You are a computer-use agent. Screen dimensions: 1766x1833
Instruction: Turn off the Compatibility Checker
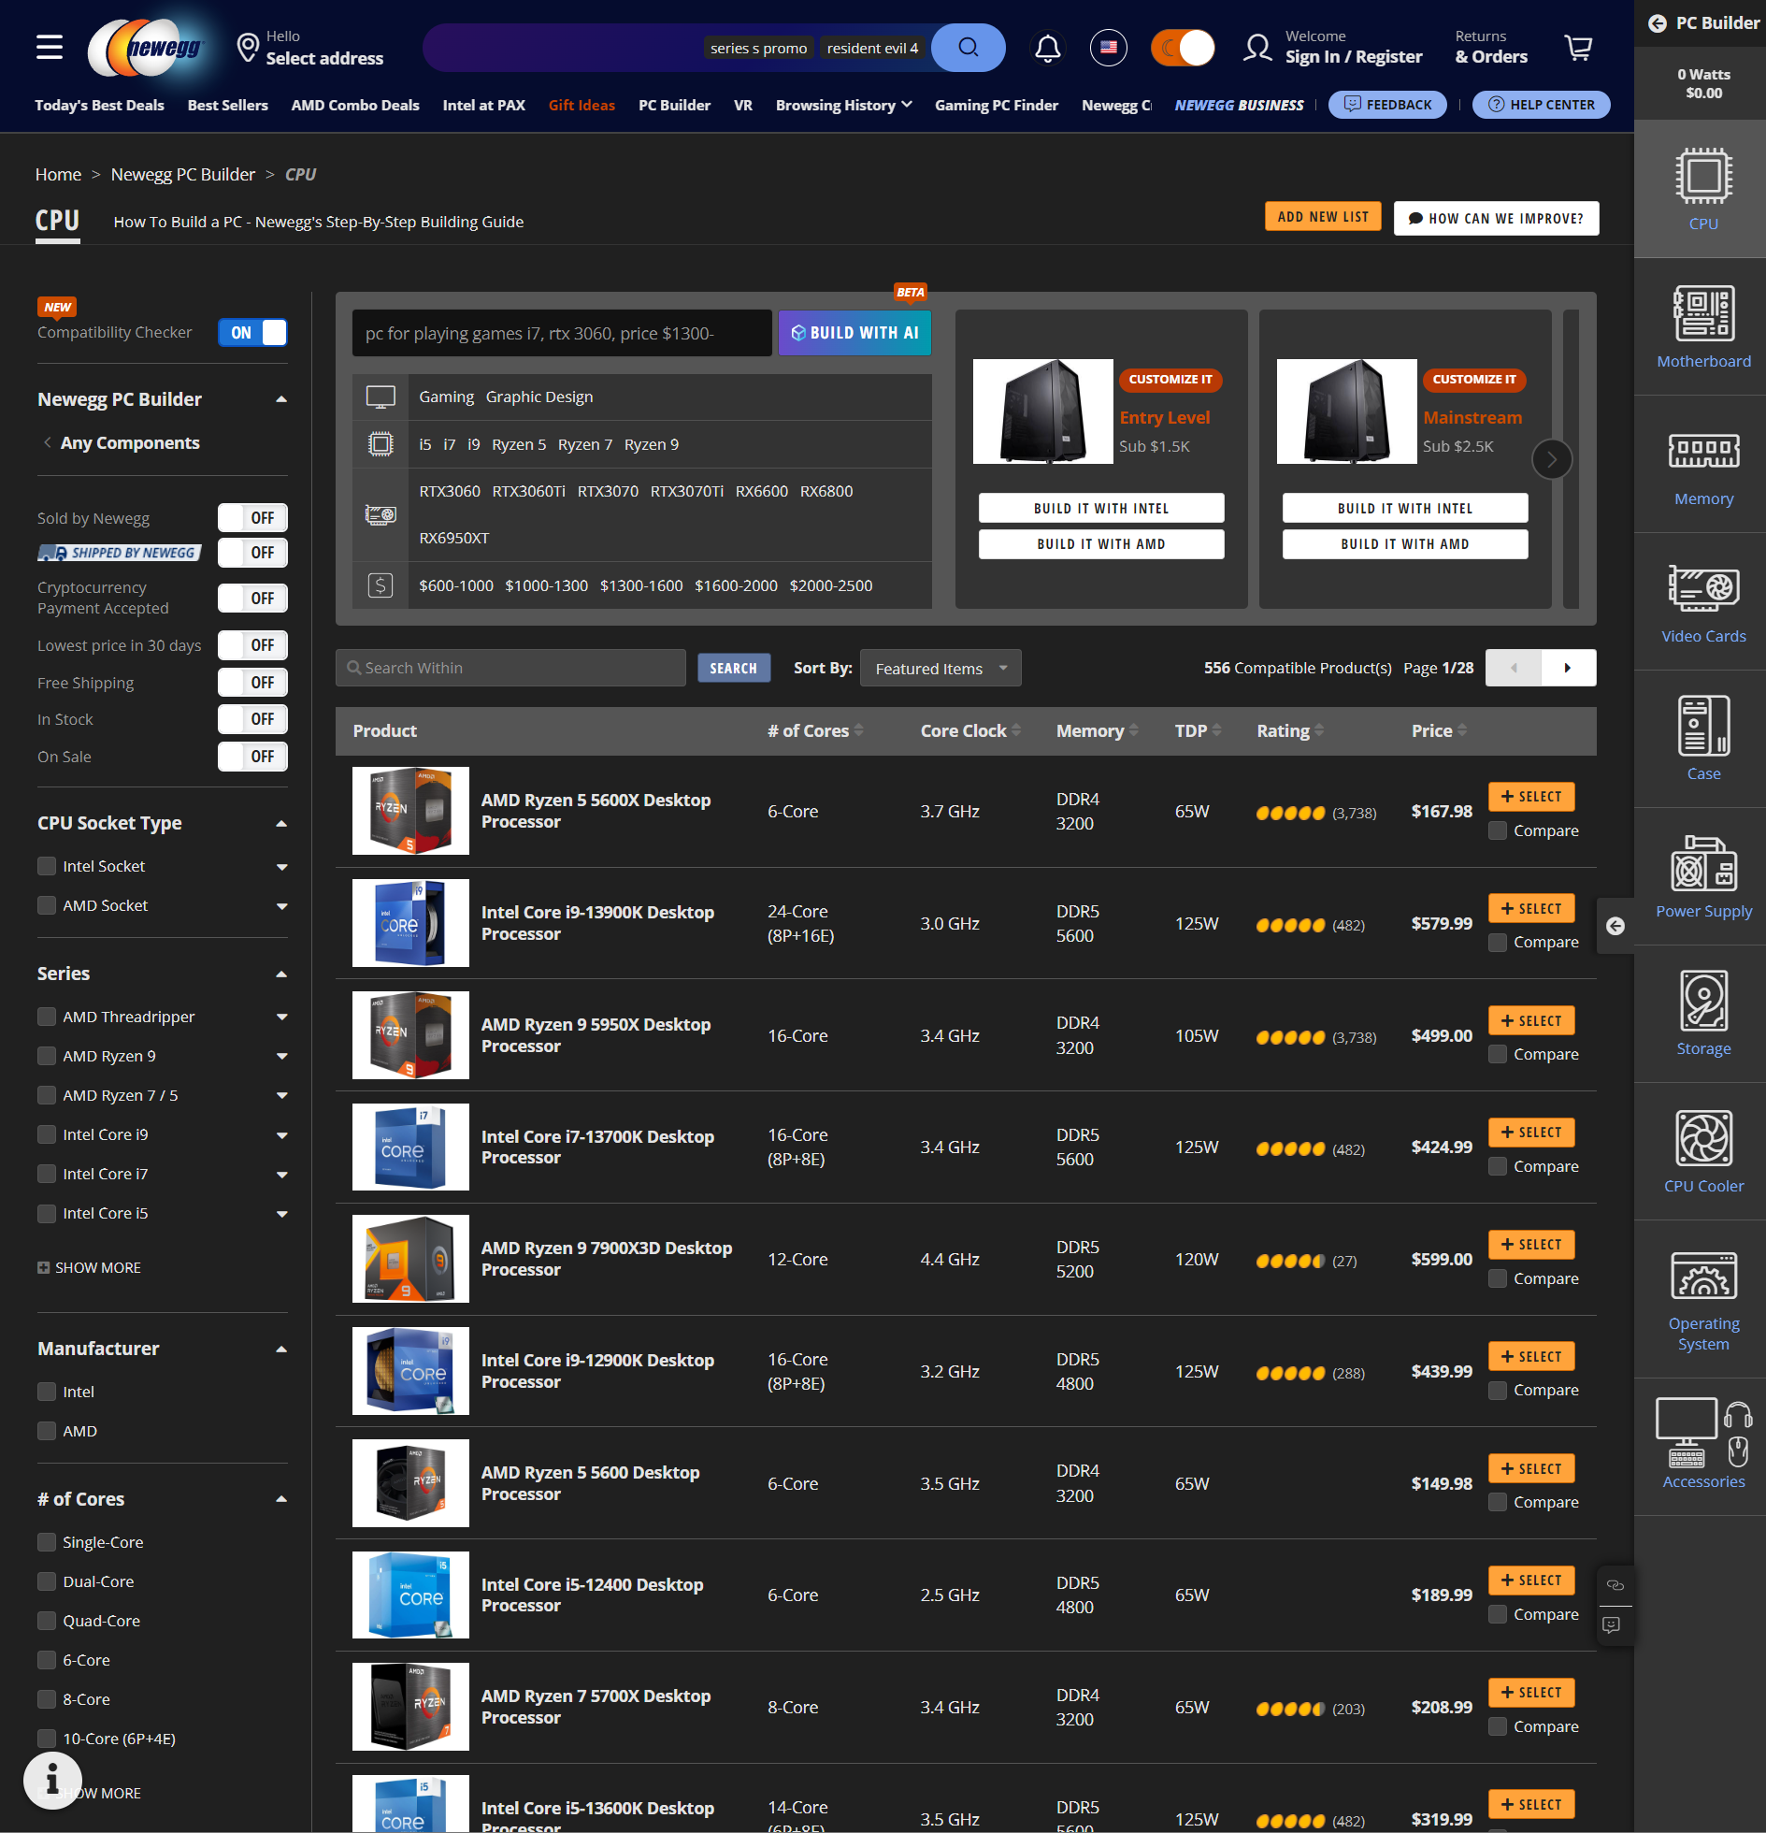tap(252, 332)
